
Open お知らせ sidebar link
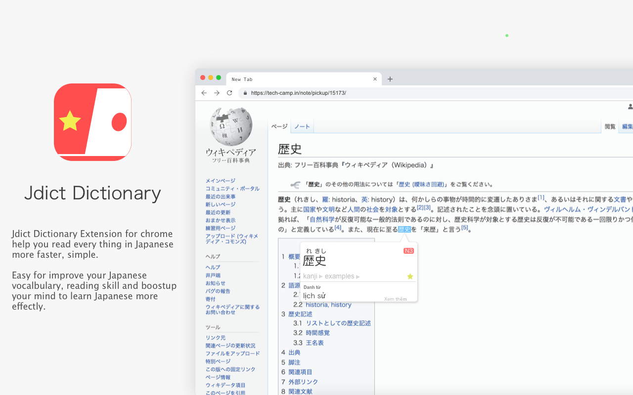(216, 283)
